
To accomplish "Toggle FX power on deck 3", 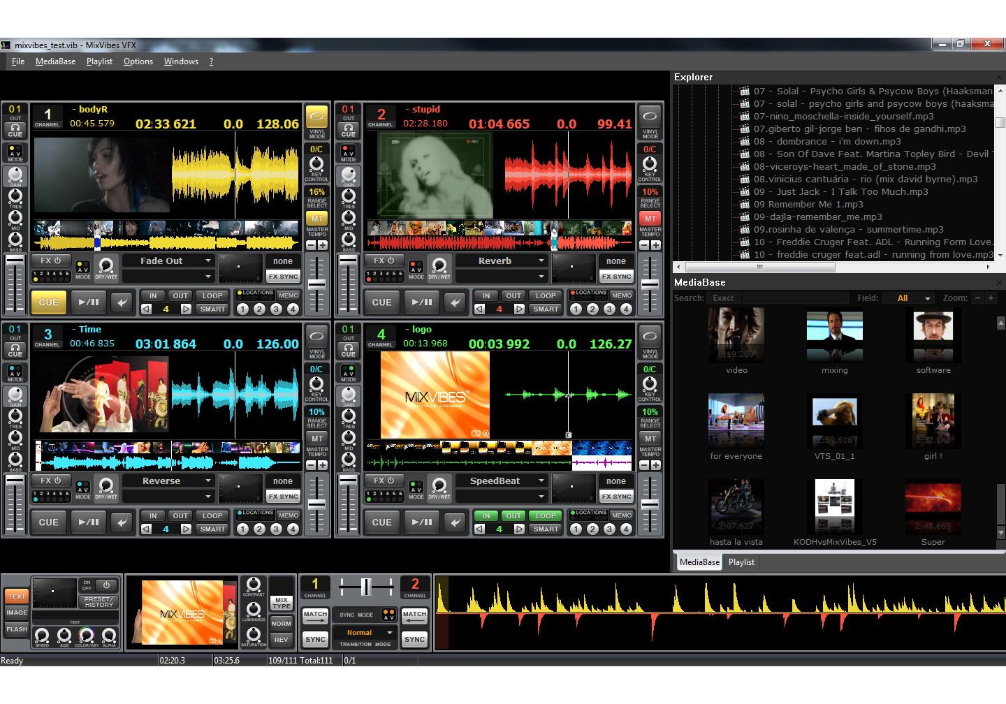I will click(x=50, y=481).
